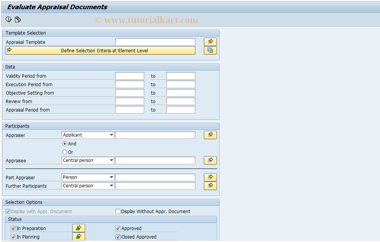Open the Further Participants type dropdown
Image resolution: width=380 pixels, height=242 pixels.
click(x=88, y=185)
